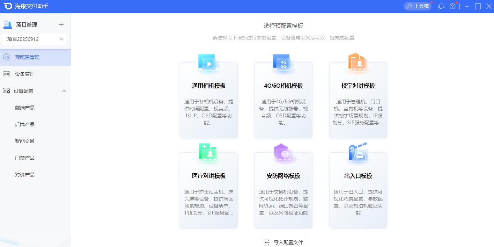Select 智能交通 from the sidebar
This screenshot has height=247, width=494.
coord(24,141)
